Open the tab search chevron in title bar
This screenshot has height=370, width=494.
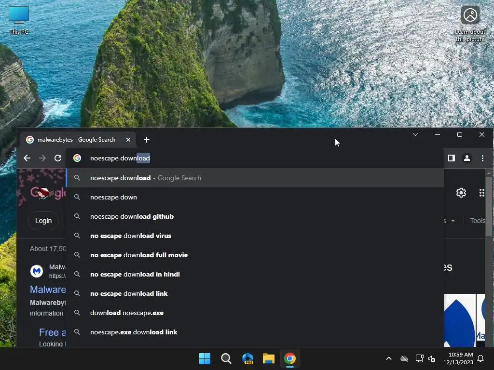415,134
